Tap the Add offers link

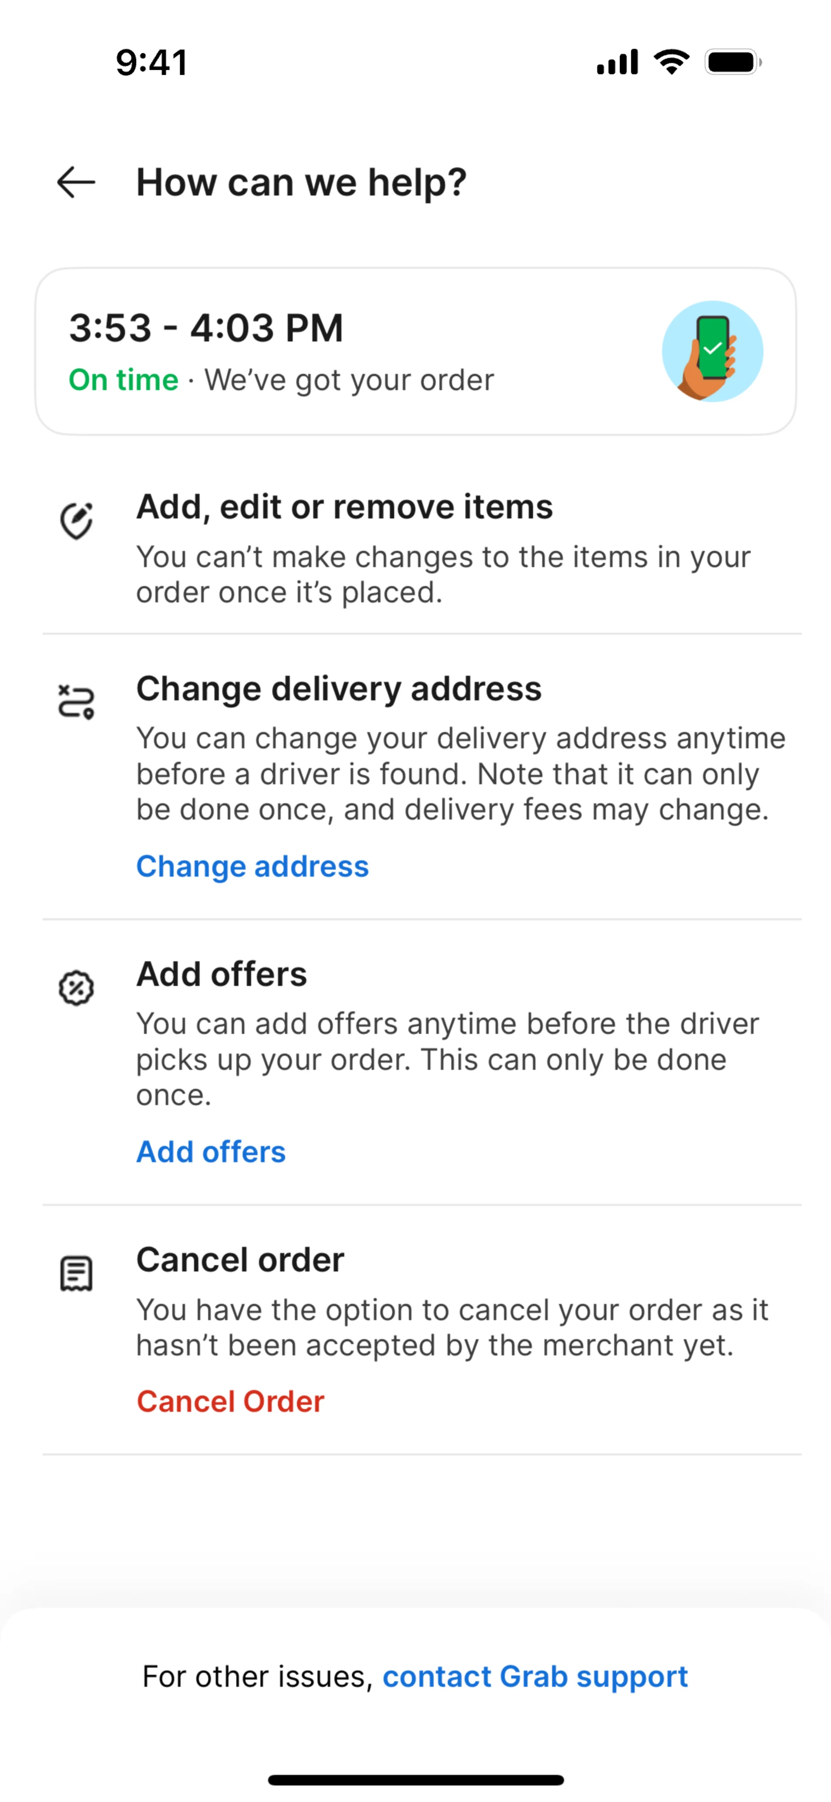point(210,1152)
